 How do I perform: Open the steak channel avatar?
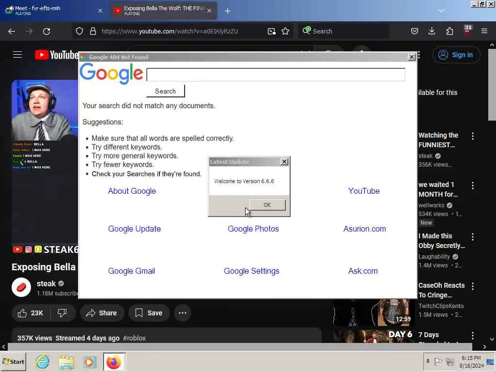pyautogui.click(x=21, y=287)
